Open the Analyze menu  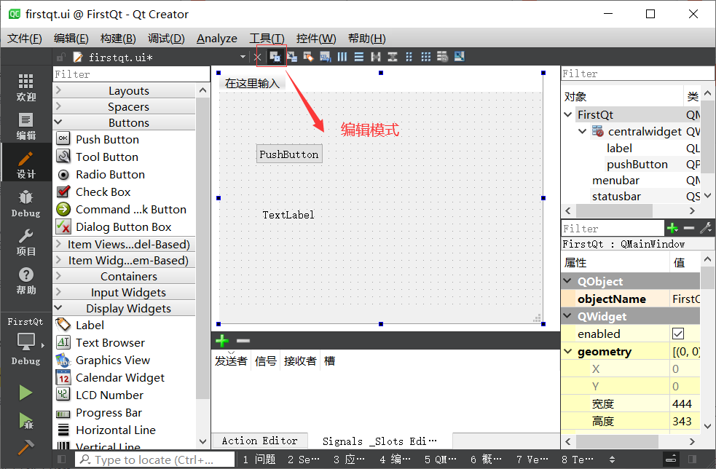click(217, 39)
